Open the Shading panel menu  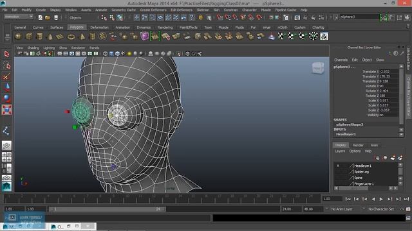click(x=33, y=48)
